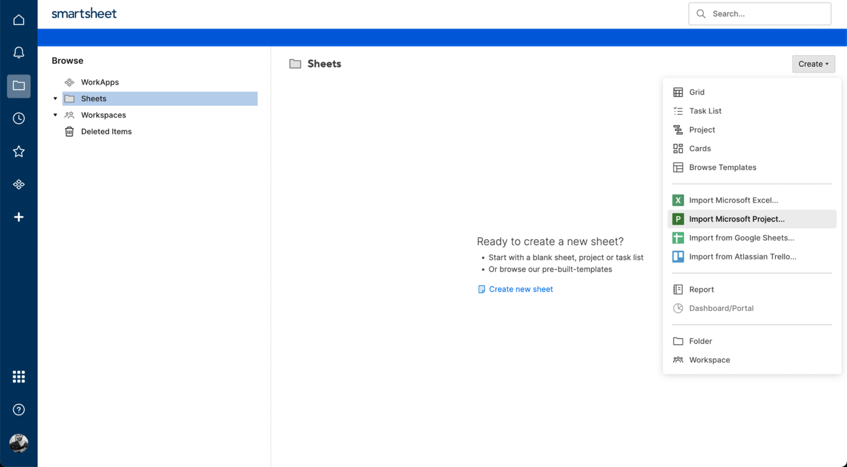Screen dimensions: 847x467
Task: Open Home from the left sidebar
Action: pyautogui.click(x=19, y=20)
